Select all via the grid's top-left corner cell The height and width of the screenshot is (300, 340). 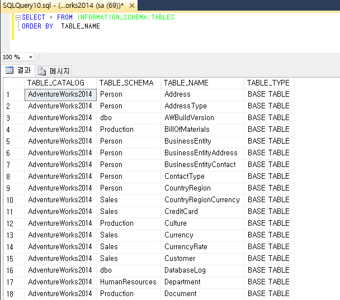coord(14,83)
